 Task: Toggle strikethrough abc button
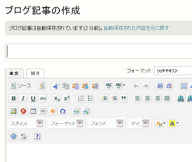[42, 98]
